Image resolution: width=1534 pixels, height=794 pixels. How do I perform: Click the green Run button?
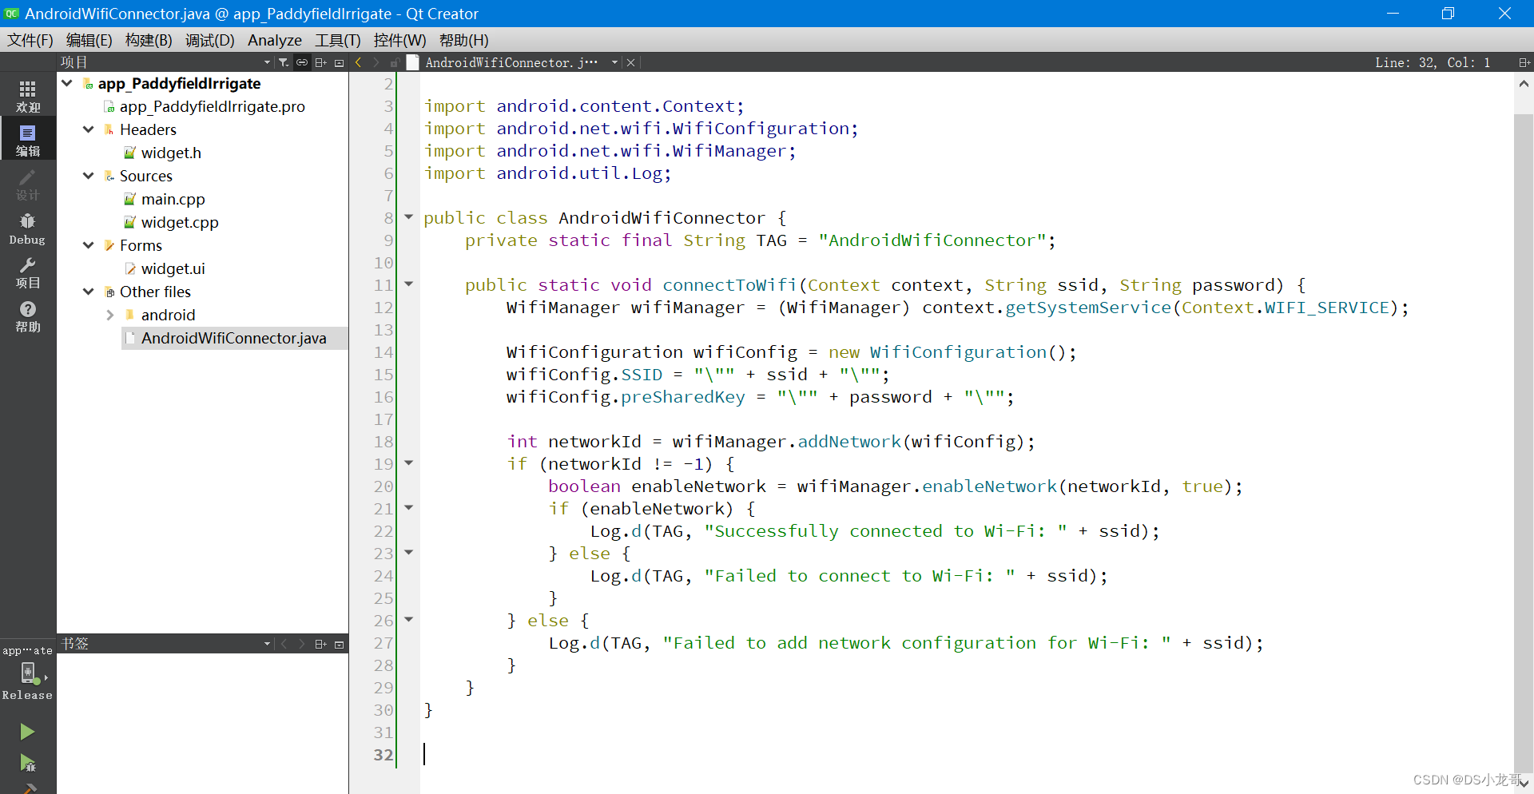[27, 732]
